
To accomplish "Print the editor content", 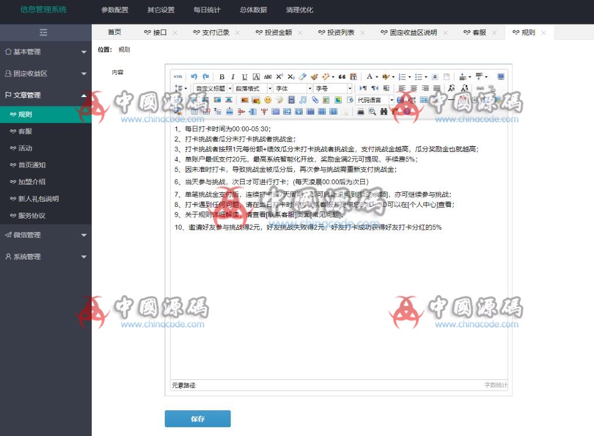I will 360,111.
